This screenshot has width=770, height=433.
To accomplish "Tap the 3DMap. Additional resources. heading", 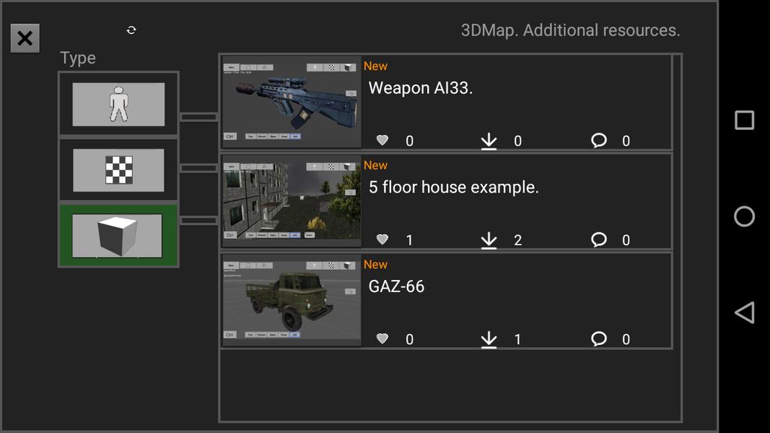I will point(571,30).
